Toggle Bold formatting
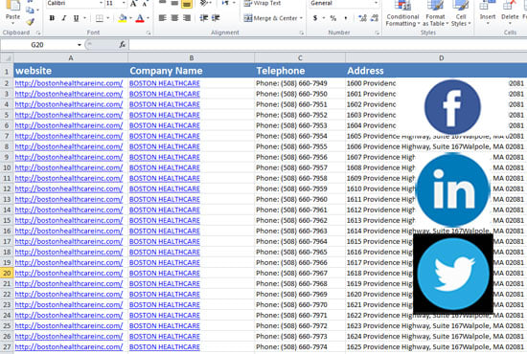Screen dimensions: 527x354 (52, 18)
